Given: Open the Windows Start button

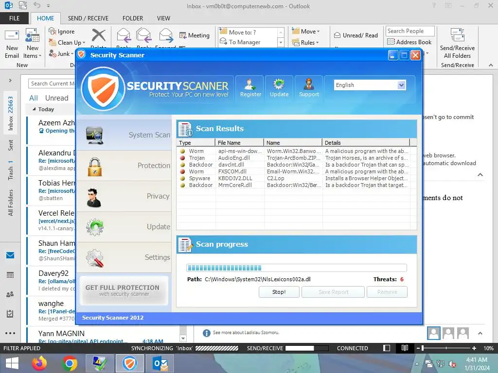Looking at the screenshot, I should click(x=12, y=363).
